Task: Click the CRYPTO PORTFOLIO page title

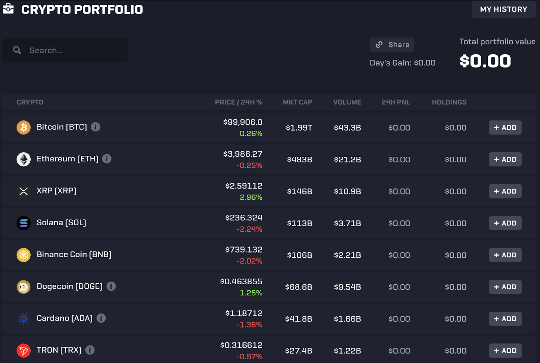Action: (82, 9)
